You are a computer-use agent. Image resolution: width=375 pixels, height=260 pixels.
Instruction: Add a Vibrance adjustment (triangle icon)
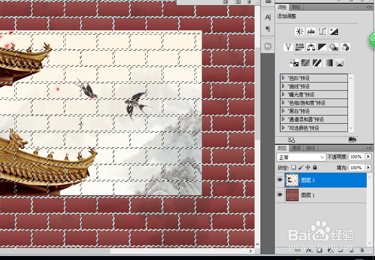[x=288, y=47]
